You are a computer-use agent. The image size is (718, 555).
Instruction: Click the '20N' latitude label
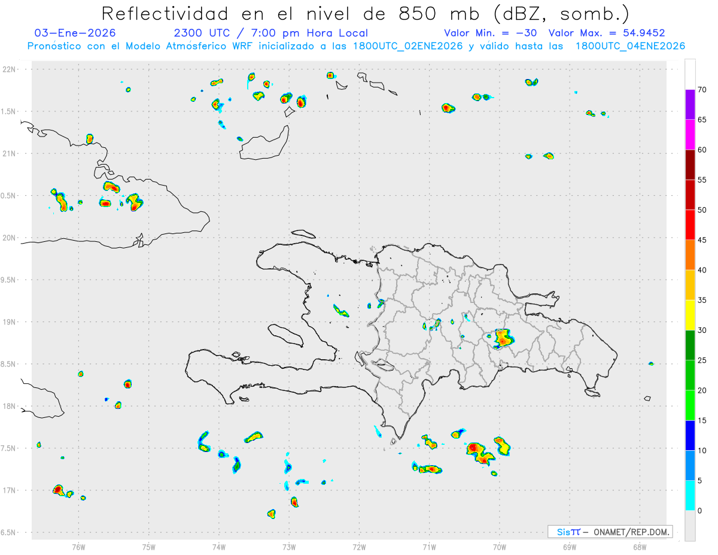(x=10, y=238)
